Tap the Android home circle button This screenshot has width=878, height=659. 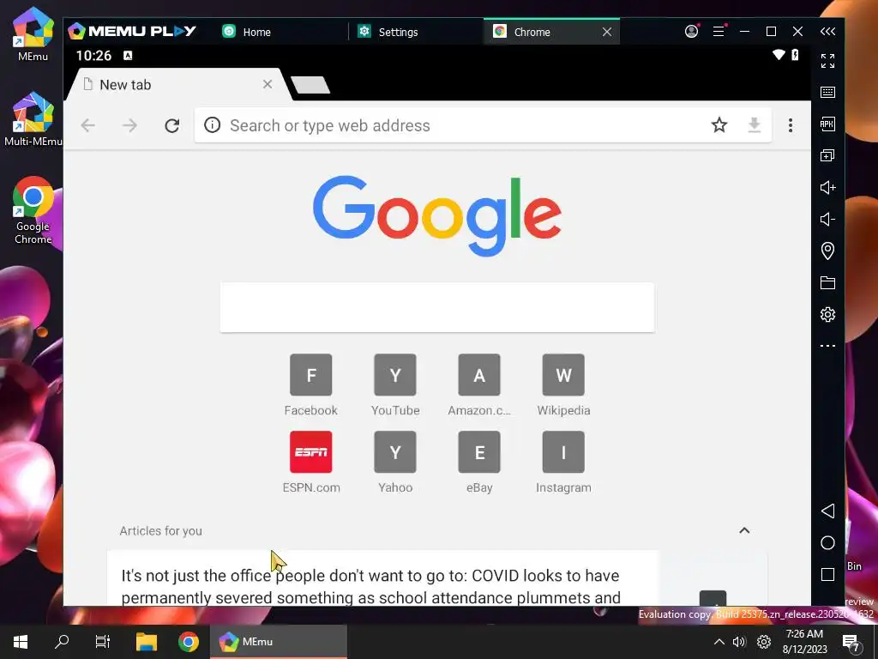pyautogui.click(x=827, y=542)
